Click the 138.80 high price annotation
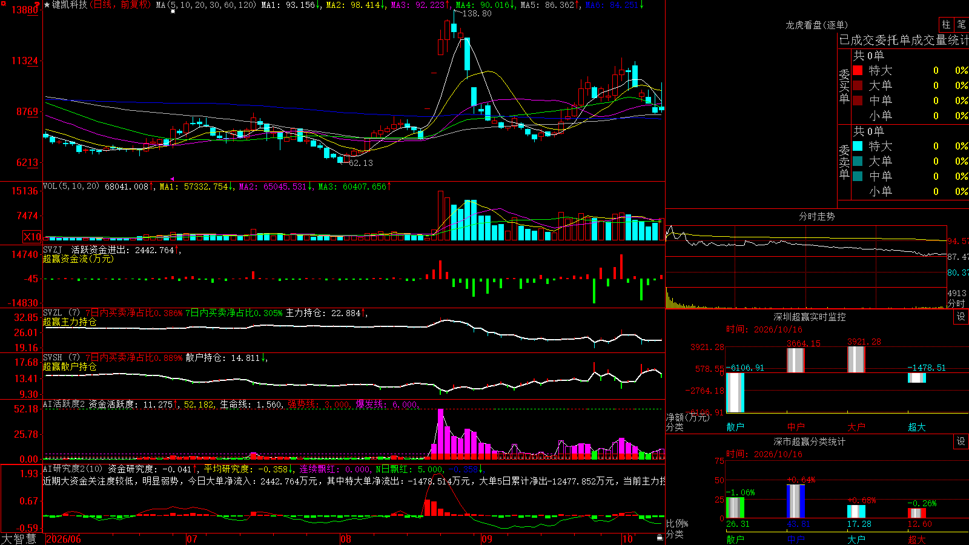This screenshot has height=545, width=969. 477,13
